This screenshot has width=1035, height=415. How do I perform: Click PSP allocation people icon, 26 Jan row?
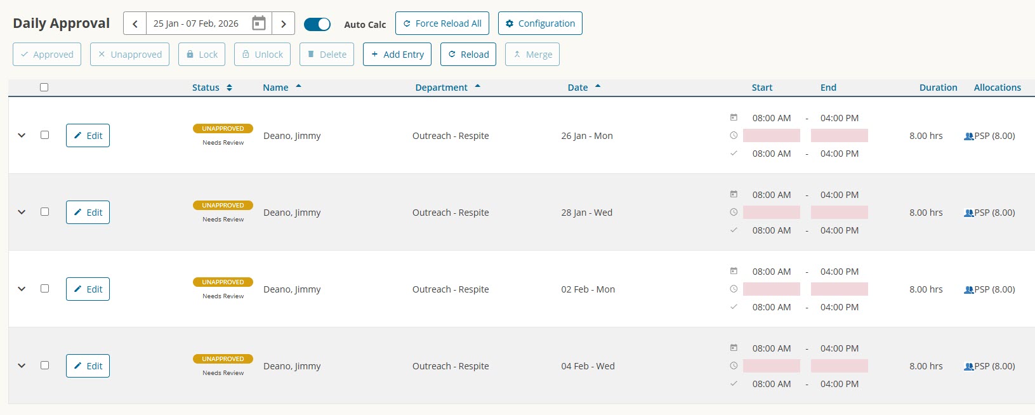point(968,136)
